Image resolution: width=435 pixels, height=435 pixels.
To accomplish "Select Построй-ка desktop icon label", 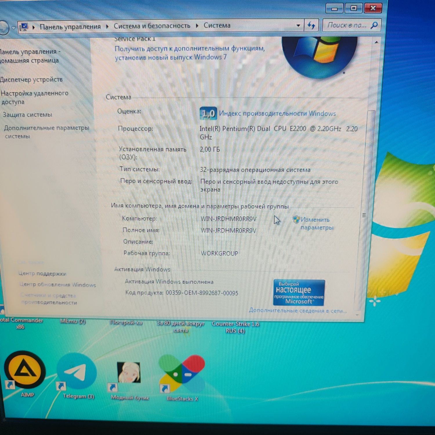I will [x=126, y=322].
